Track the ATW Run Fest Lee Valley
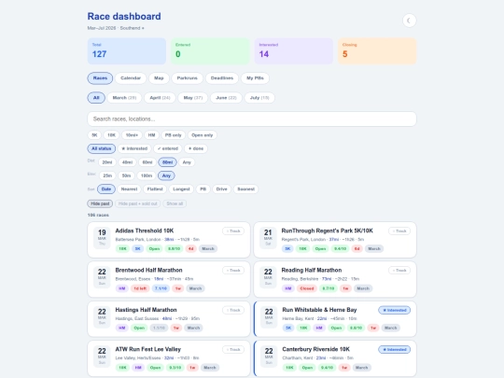Screen dimensions: 504x378 pyautogui.click(x=233, y=349)
